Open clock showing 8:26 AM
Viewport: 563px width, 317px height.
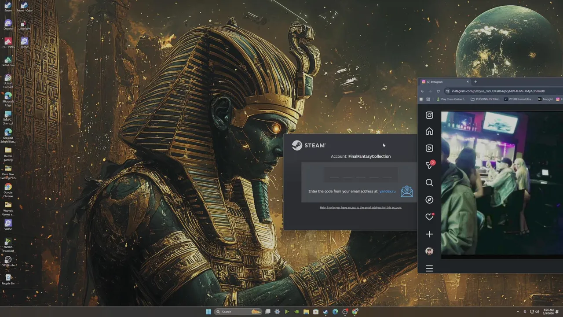tap(548, 312)
